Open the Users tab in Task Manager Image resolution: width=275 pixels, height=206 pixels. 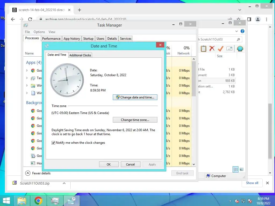click(x=100, y=39)
